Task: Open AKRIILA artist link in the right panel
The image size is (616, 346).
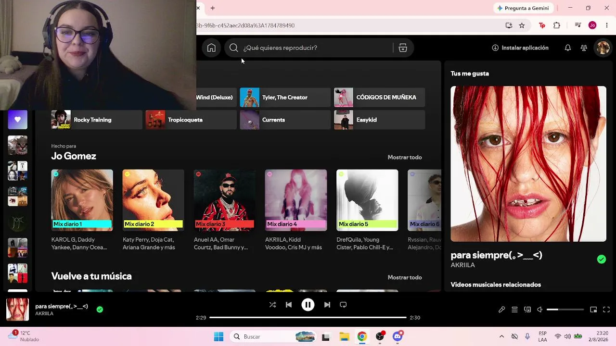Action: [463, 265]
